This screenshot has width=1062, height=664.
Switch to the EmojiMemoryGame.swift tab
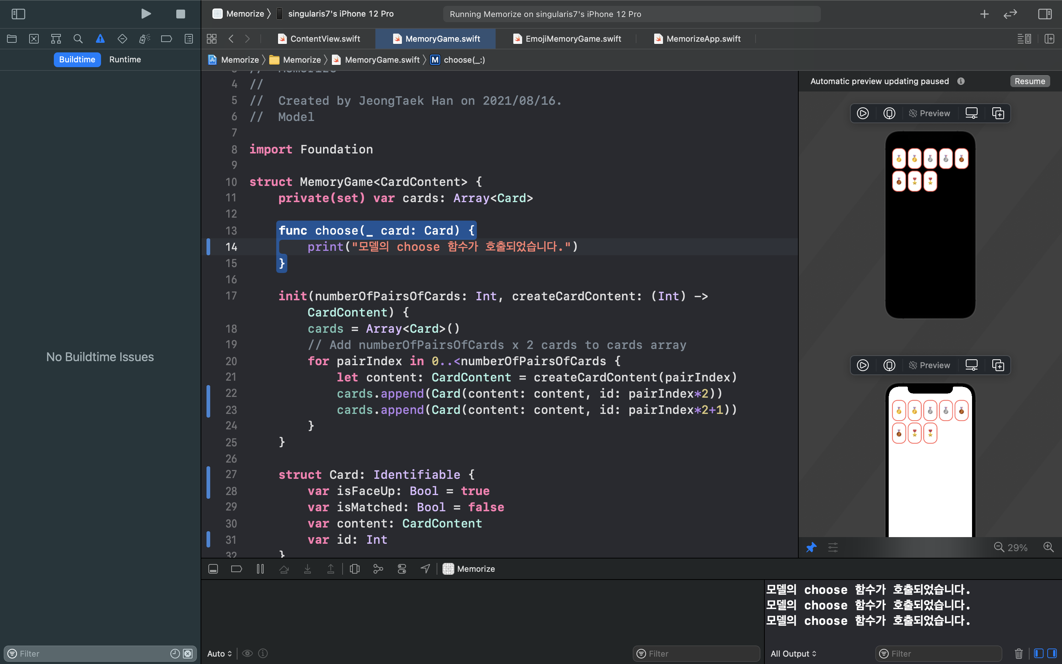tap(573, 39)
